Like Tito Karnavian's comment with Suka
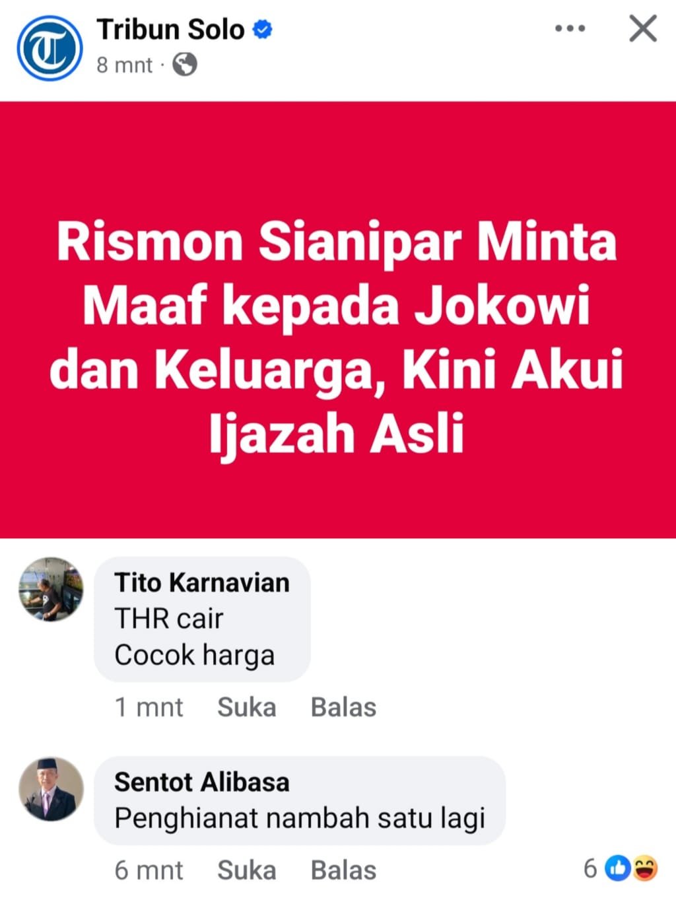Image resolution: width=676 pixels, height=902 pixels. click(247, 707)
